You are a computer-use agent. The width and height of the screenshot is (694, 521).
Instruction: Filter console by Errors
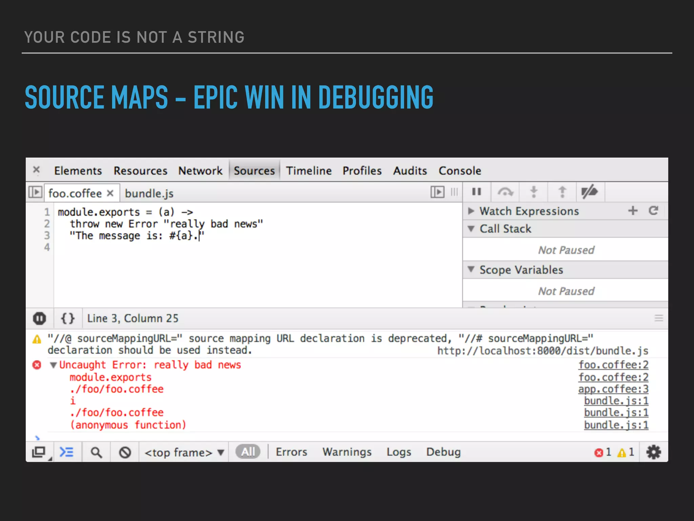(291, 452)
